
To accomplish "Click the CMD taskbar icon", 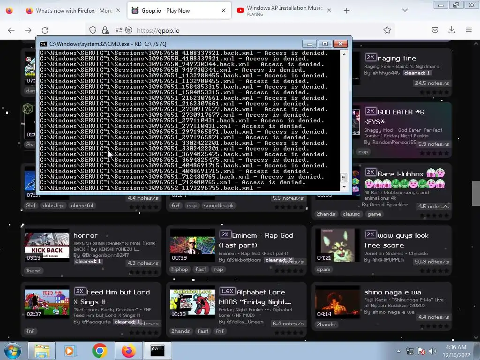I will (x=157, y=351).
